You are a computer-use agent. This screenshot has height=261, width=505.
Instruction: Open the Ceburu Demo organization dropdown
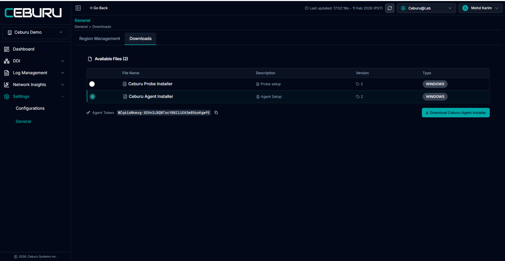(35, 32)
